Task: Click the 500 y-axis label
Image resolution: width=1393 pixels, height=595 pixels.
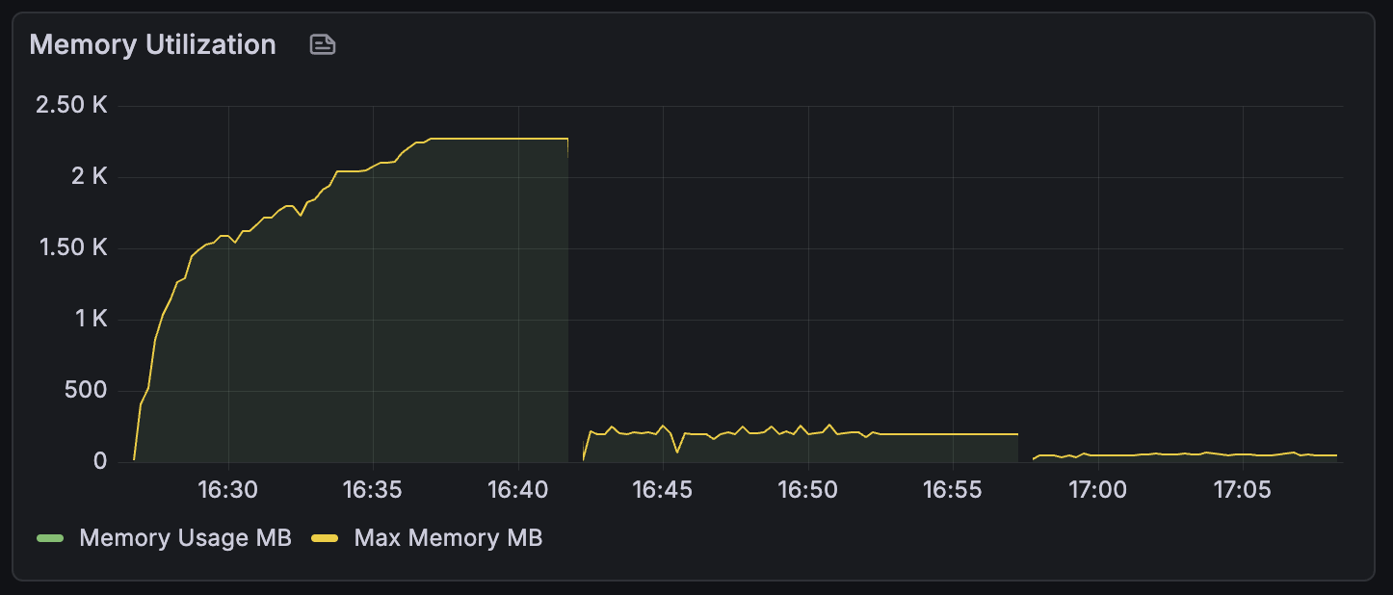Action: [85, 390]
